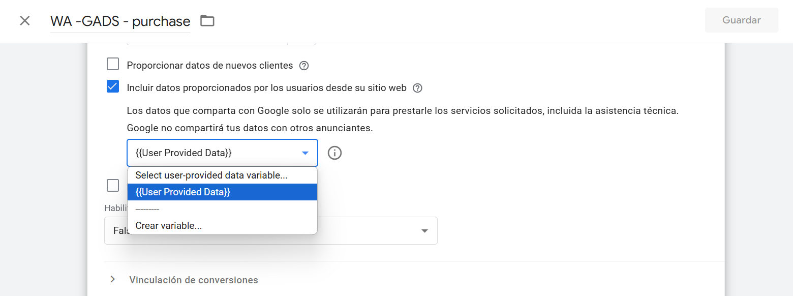Edit the tag name 'WA -GADS - purchase'

coord(120,21)
